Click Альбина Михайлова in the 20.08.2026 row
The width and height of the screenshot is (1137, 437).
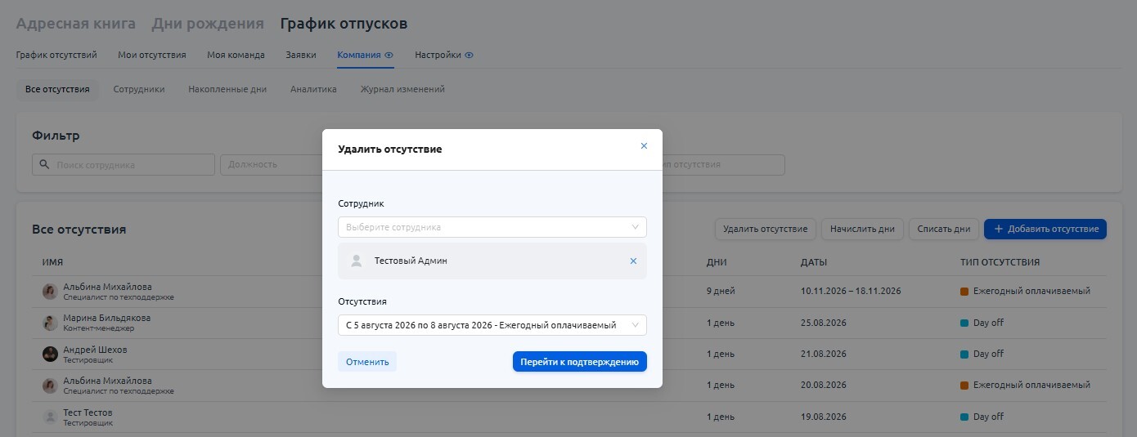pos(107,381)
